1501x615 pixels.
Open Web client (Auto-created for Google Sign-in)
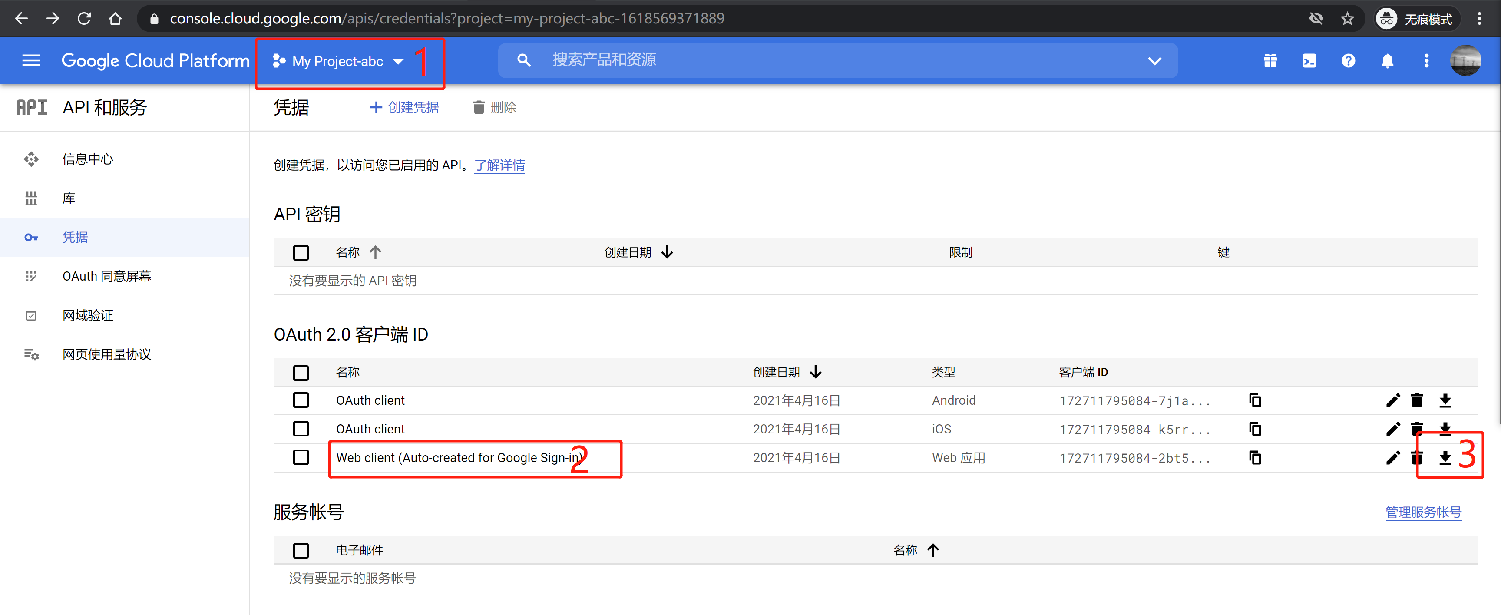coord(460,458)
